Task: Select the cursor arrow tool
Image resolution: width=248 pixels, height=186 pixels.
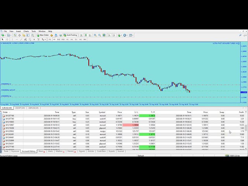Action: [2, 39]
